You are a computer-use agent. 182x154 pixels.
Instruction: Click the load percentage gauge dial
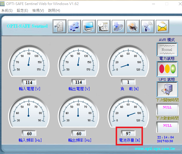tap(128, 61)
